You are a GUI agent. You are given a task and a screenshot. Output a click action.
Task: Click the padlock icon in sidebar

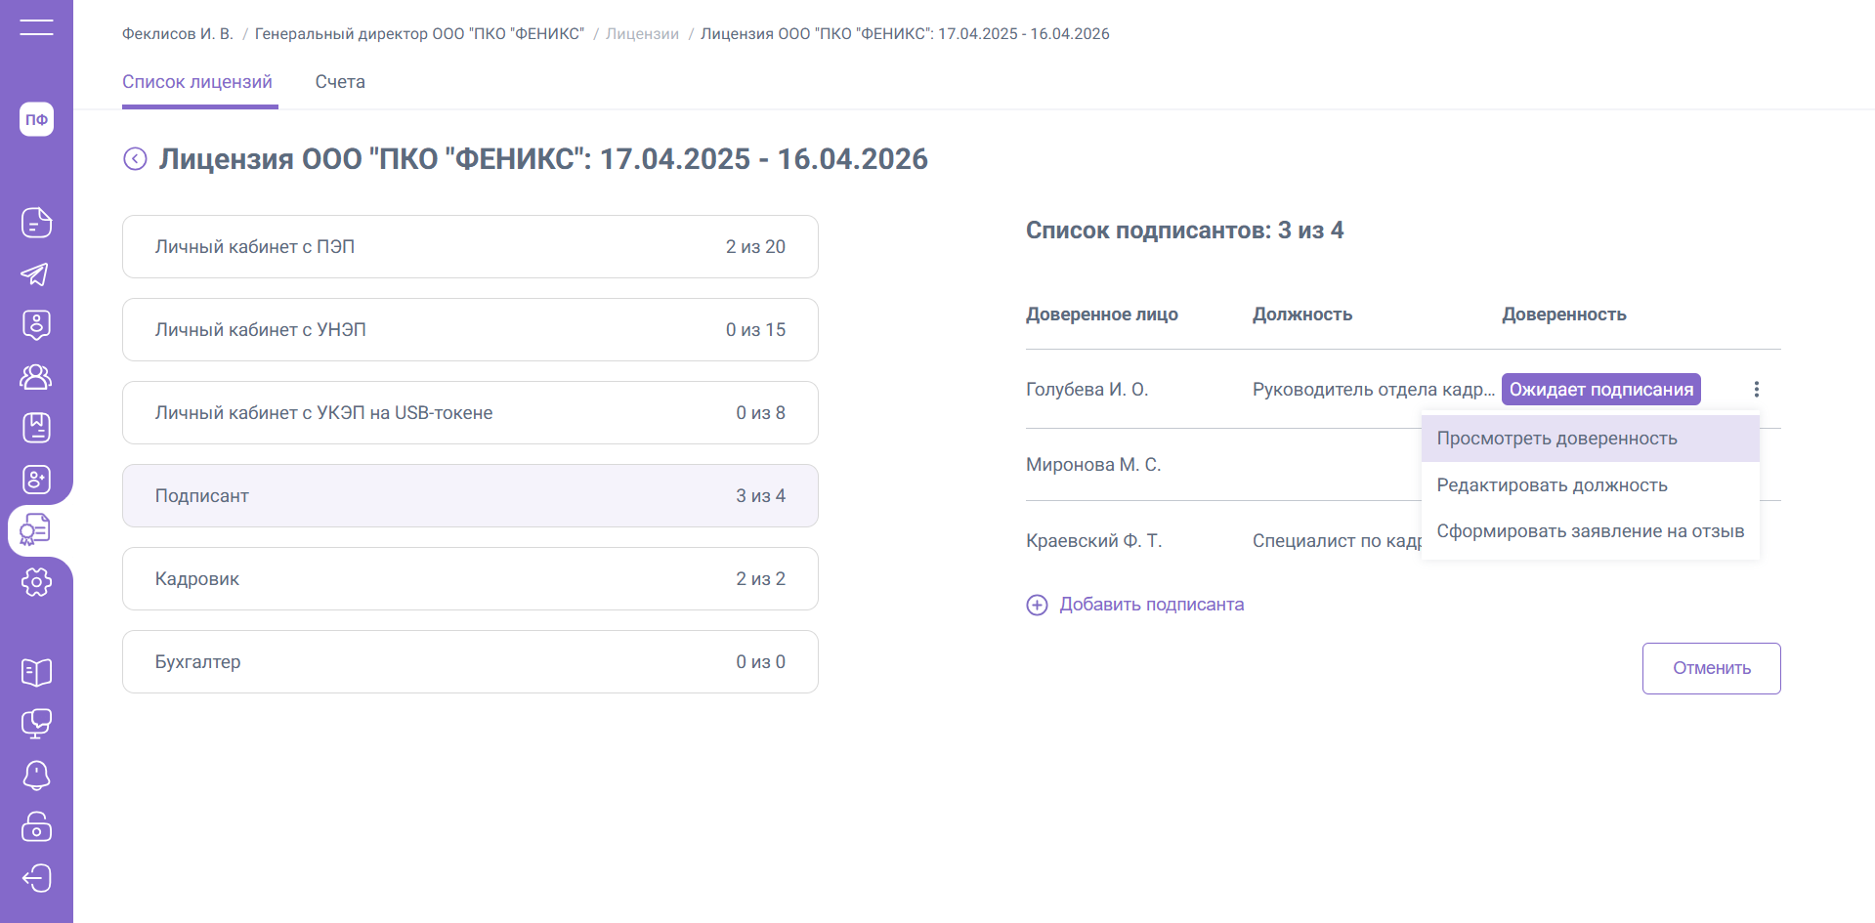click(x=36, y=826)
